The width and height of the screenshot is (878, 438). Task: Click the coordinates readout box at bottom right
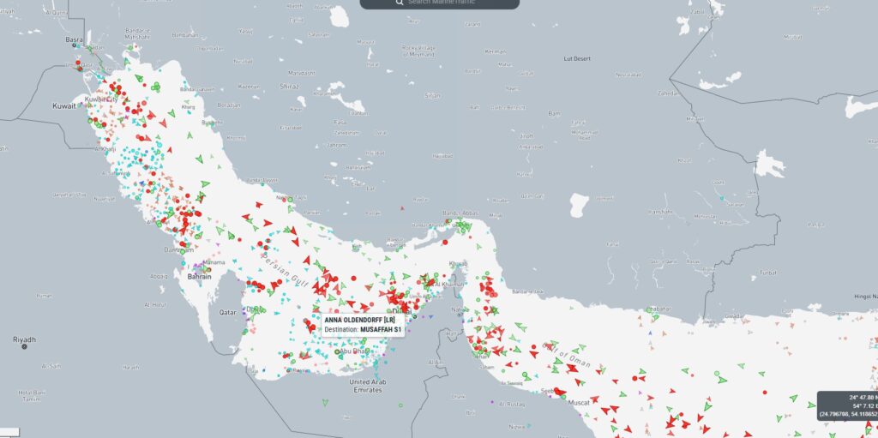[x=847, y=405]
